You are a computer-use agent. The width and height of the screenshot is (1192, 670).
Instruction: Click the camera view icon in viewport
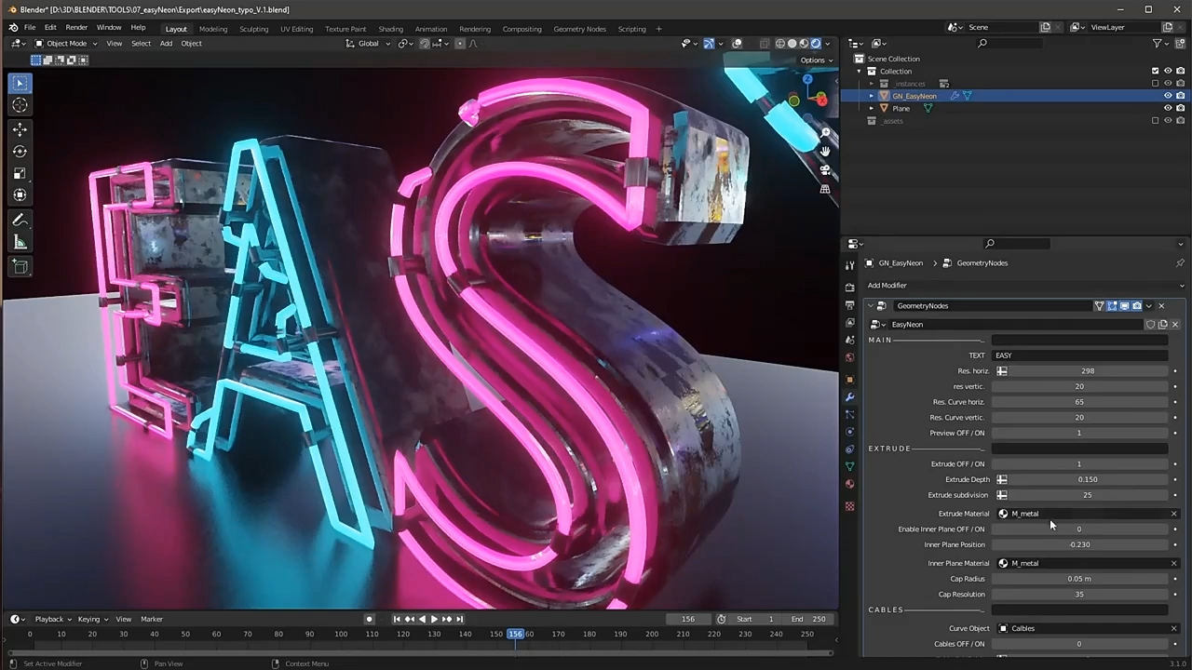click(x=825, y=170)
